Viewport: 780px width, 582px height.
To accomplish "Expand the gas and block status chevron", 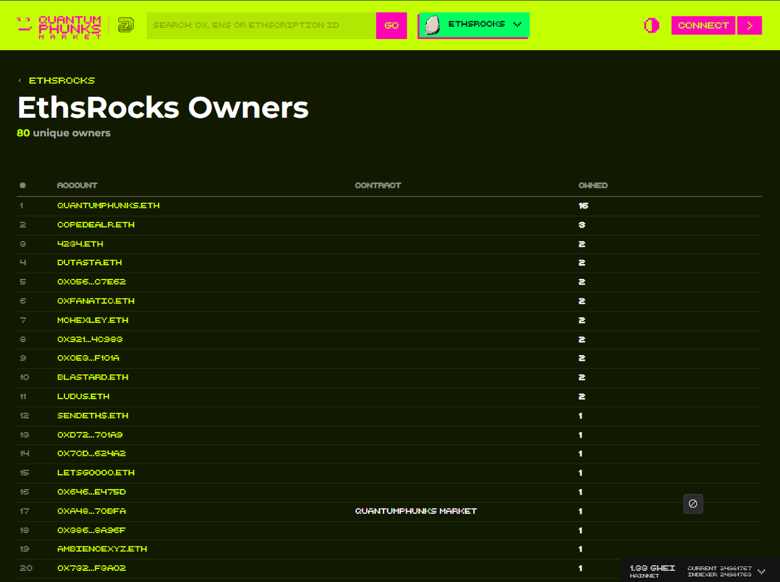I will pyautogui.click(x=762, y=571).
